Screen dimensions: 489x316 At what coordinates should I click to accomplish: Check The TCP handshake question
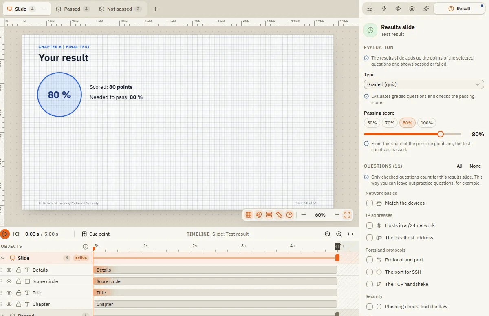(x=370, y=284)
